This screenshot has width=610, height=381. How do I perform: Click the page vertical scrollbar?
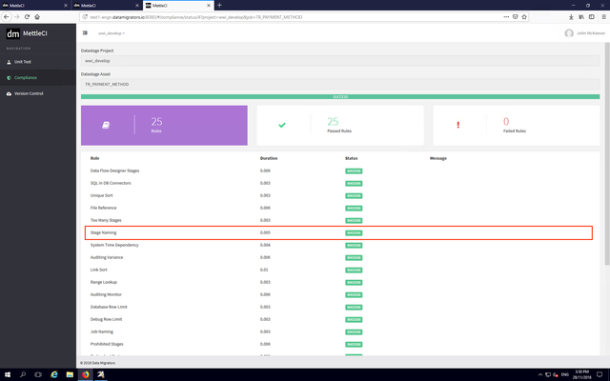[606, 190]
